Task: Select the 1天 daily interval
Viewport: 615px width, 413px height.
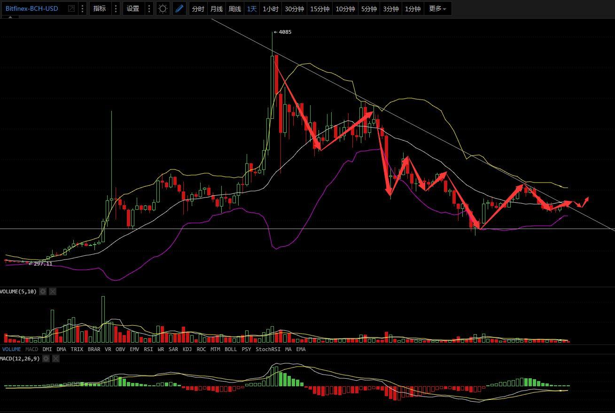Action: [252, 9]
